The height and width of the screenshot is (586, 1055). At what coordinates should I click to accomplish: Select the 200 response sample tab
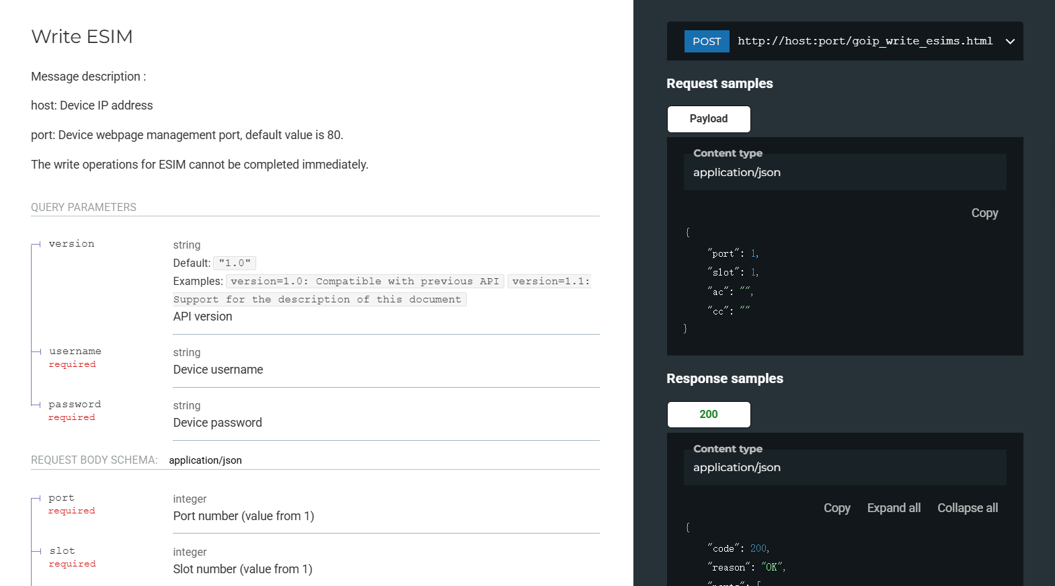tap(708, 415)
